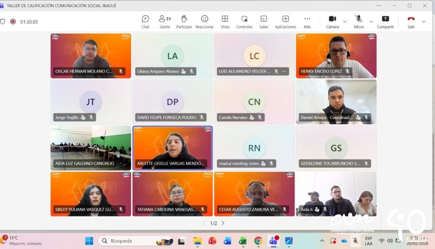435x249 pixels.
Task: Expand the camera options dropdown arrow
Action: point(345,22)
